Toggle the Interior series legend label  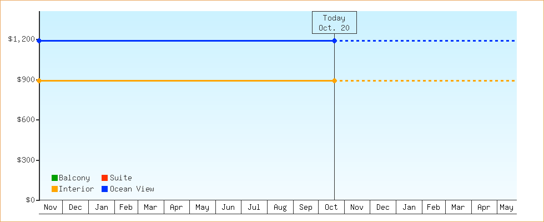click(x=76, y=189)
